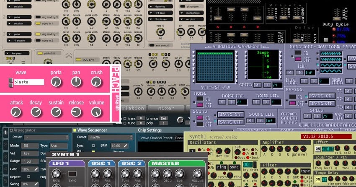356x187 pixels.
Task: Select third triangle hardware waveform in YM-VST
Action: point(331,65)
